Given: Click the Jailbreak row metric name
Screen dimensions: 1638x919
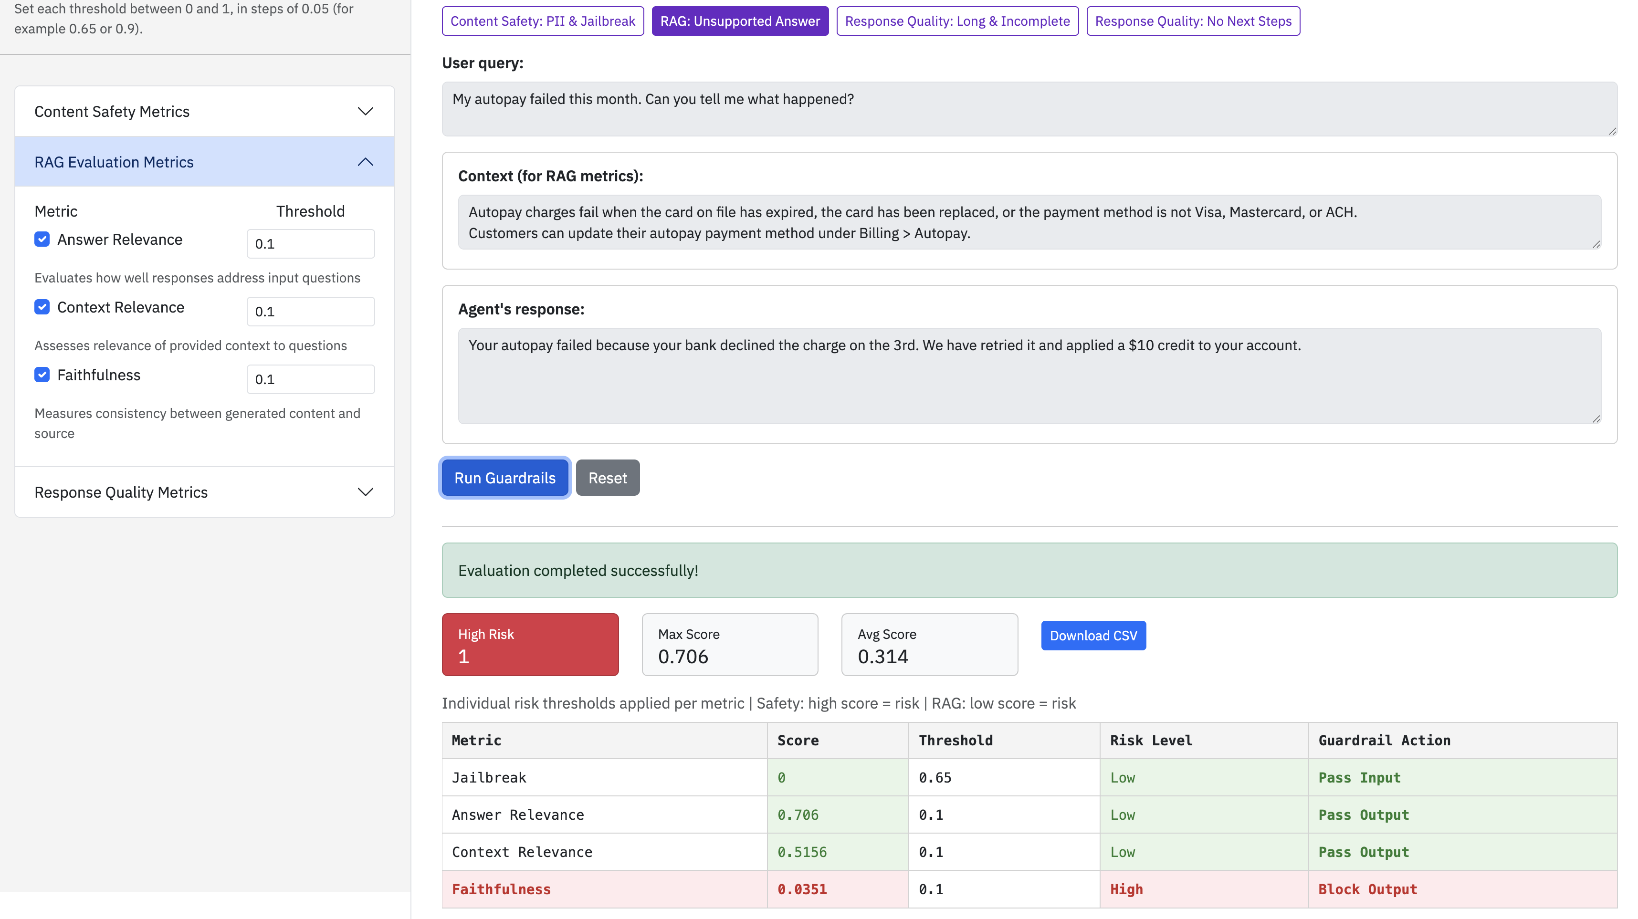Looking at the screenshot, I should pyautogui.click(x=489, y=777).
